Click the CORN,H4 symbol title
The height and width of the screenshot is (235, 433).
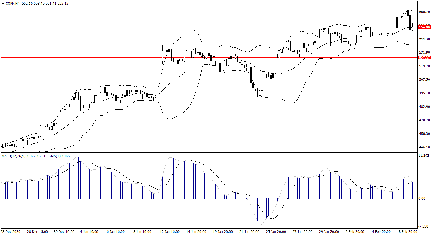pyautogui.click(x=13, y=4)
